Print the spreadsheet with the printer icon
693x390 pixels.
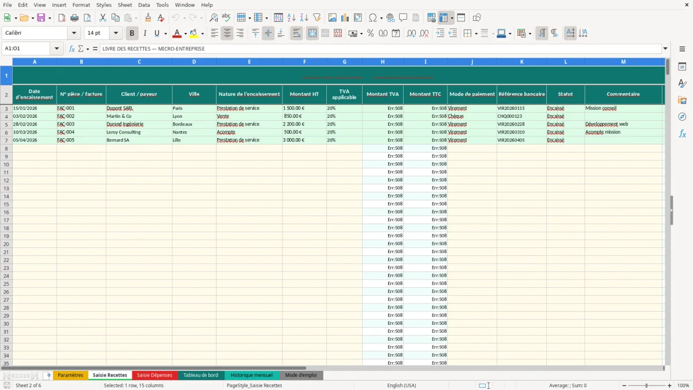pos(74,18)
